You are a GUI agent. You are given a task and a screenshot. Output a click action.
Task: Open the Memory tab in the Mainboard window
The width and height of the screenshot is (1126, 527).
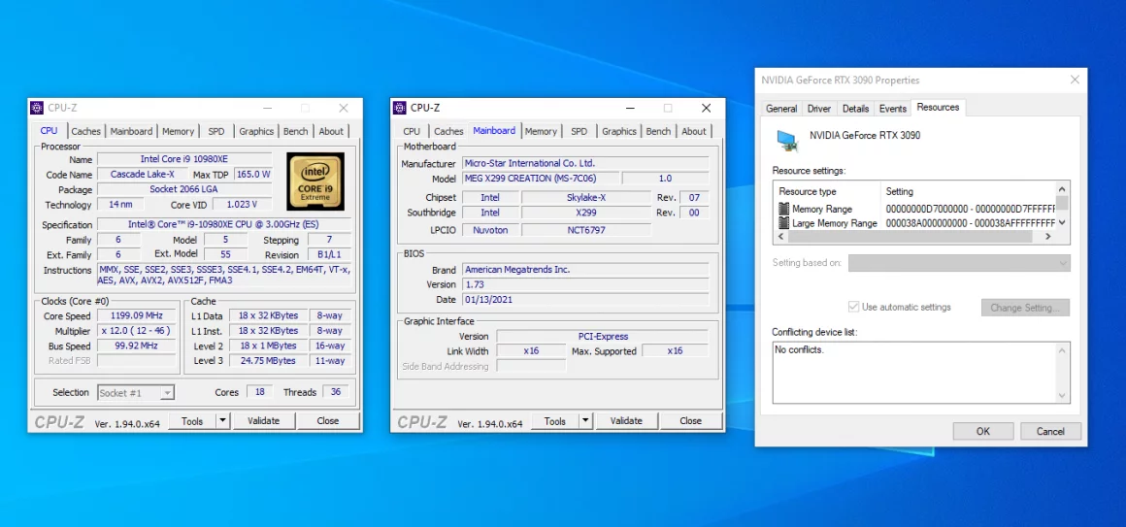(x=540, y=131)
